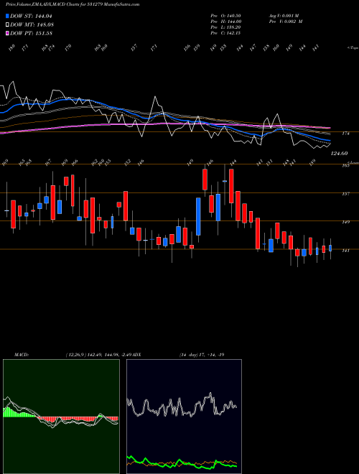The image size is (359, 474).
Task: Click the Avg V: 0.001 M value
Action: coord(284,16)
